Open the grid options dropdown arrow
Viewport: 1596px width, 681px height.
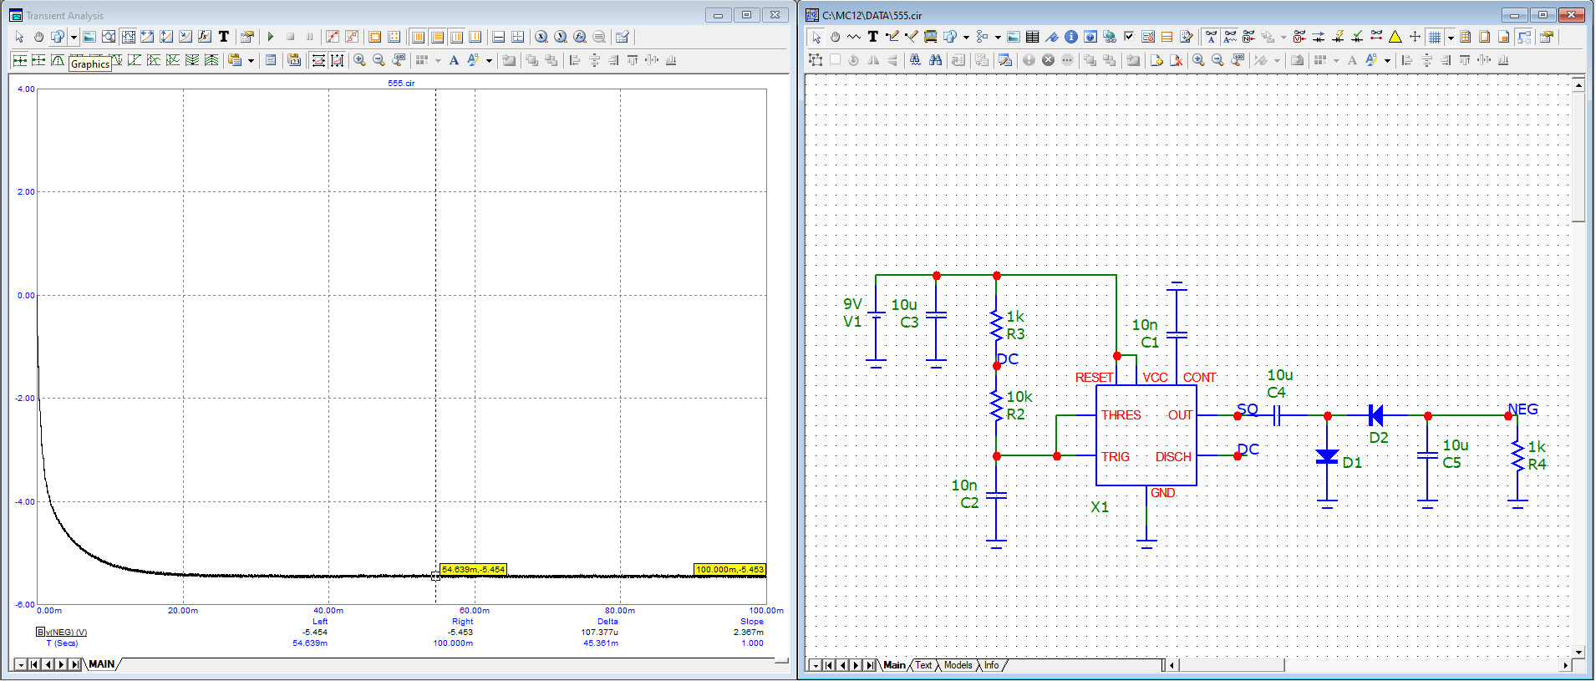[1450, 37]
